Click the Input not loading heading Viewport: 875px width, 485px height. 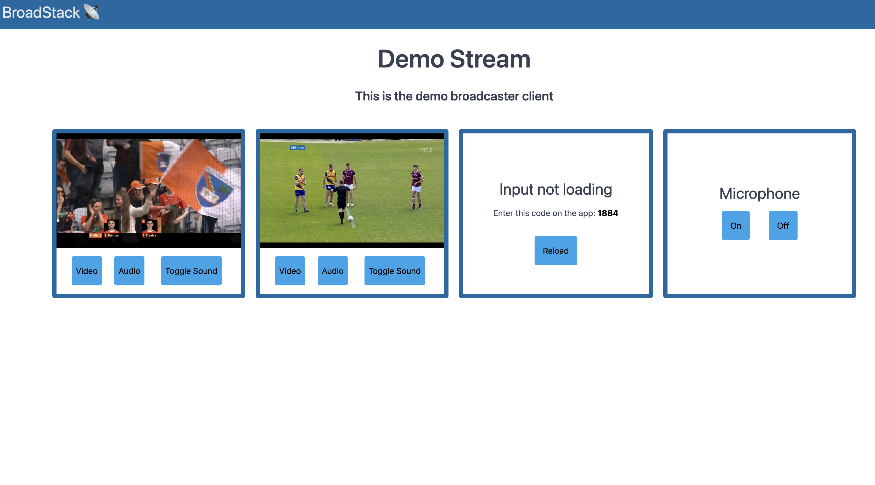click(555, 189)
